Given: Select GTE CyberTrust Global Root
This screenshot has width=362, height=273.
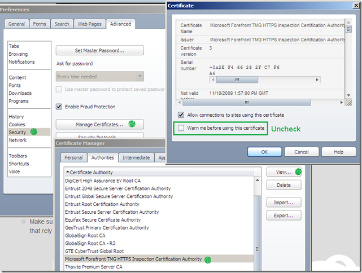Looking at the screenshot, I should click(159, 252).
